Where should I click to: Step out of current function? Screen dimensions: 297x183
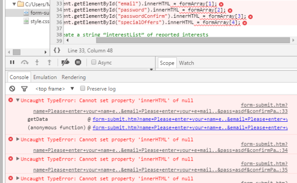[49, 62]
